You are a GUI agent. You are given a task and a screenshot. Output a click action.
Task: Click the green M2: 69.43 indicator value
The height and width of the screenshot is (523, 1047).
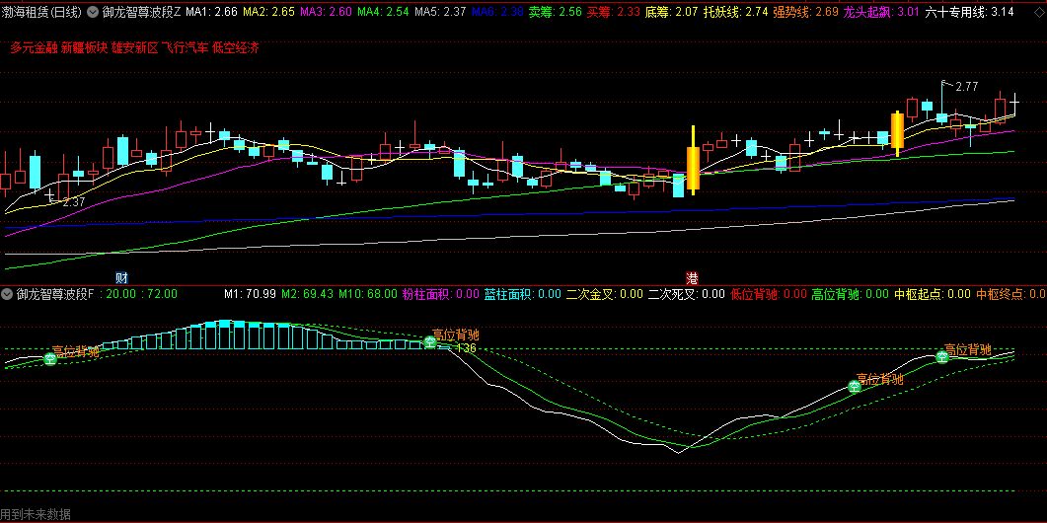(x=307, y=294)
